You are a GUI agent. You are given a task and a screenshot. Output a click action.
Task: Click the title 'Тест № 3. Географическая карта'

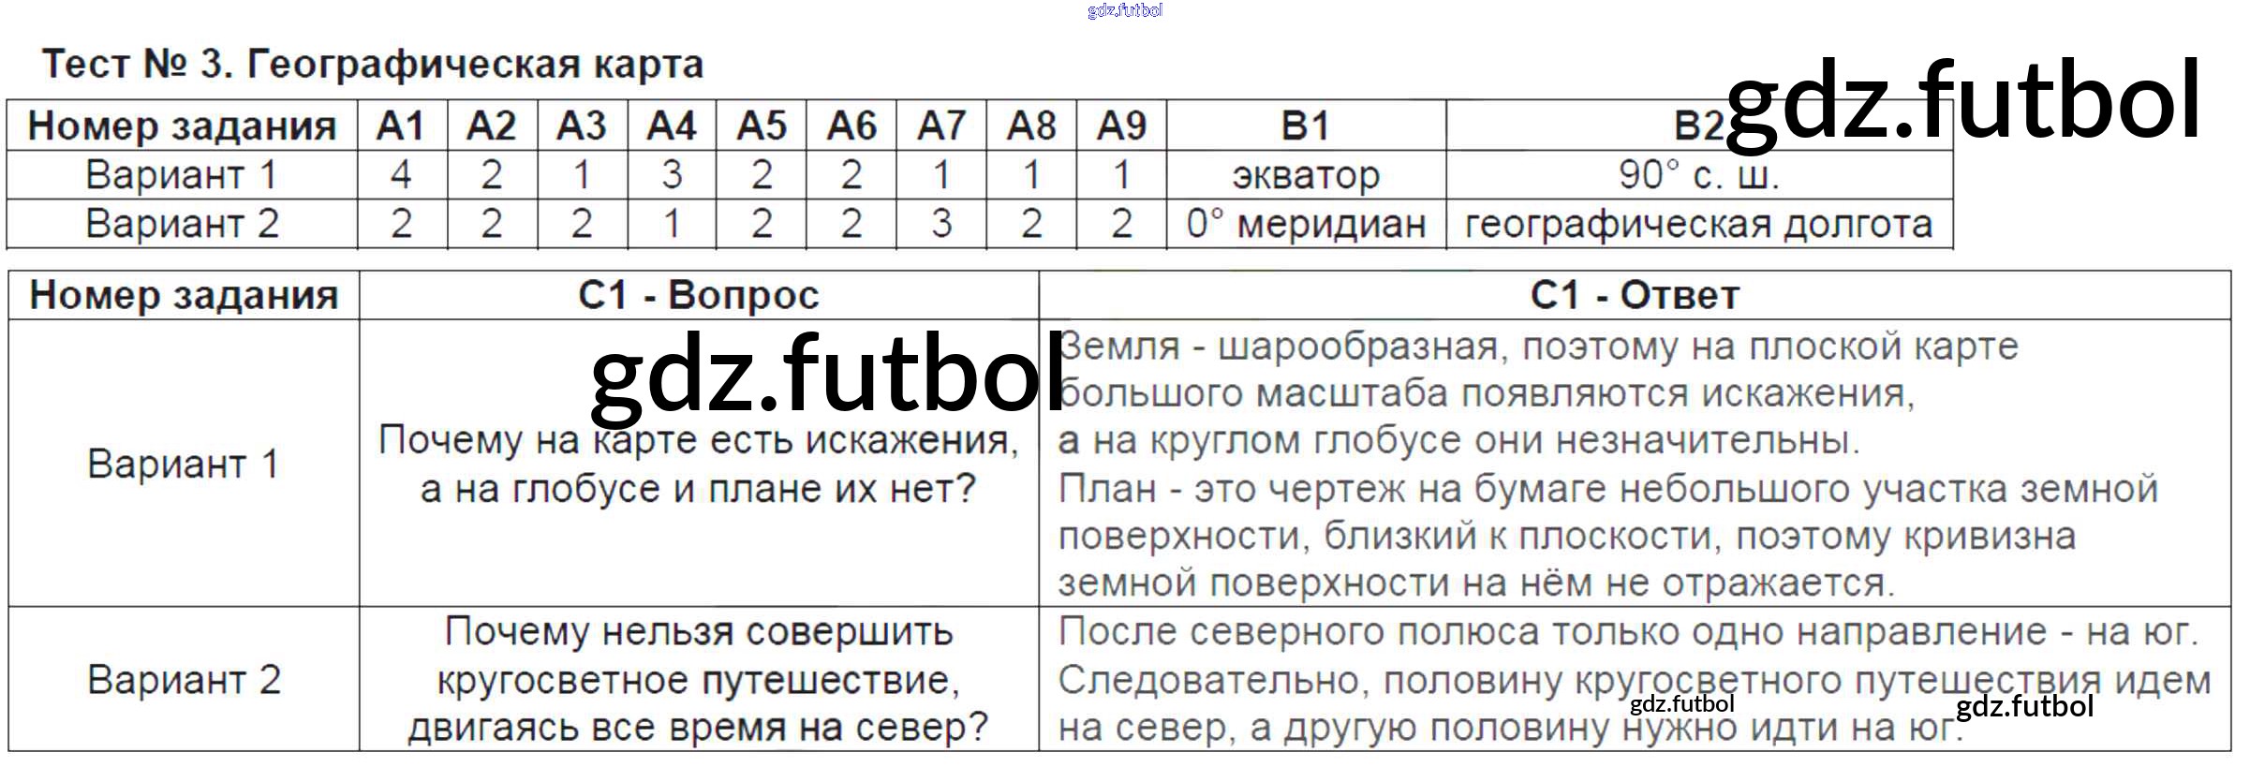click(x=373, y=65)
